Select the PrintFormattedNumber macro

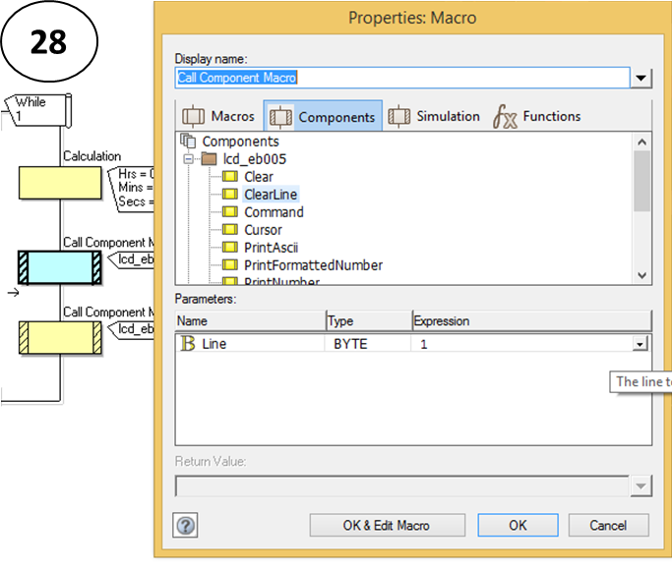313,265
